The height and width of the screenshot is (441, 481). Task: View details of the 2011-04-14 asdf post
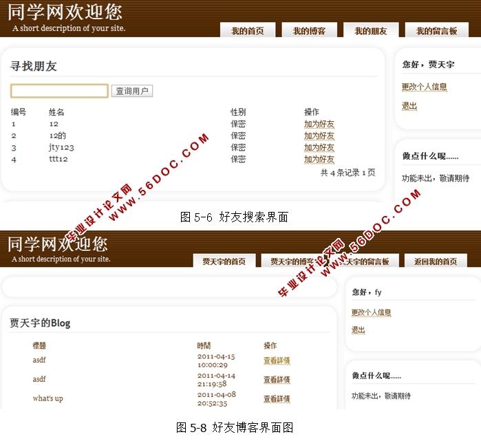point(277,380)
